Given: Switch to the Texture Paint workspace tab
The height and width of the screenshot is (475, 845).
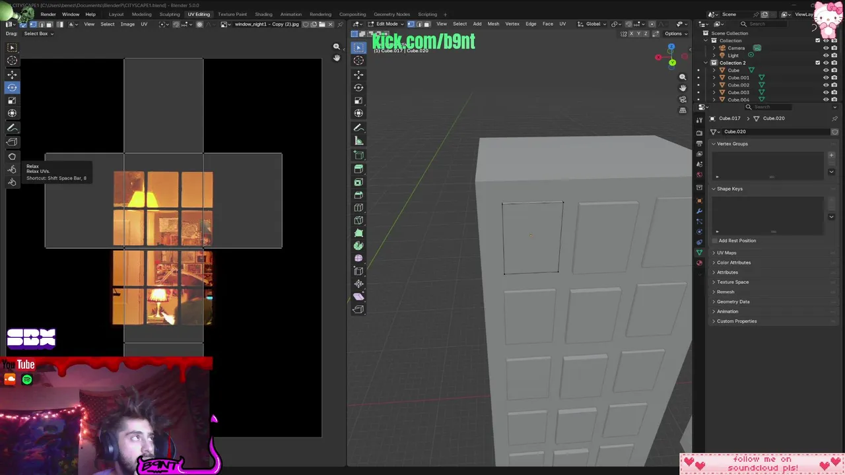Looking at the screenshot, I should tap(232, 14).
